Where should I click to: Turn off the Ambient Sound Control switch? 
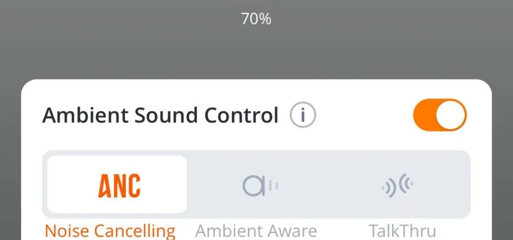pos(440,115)
